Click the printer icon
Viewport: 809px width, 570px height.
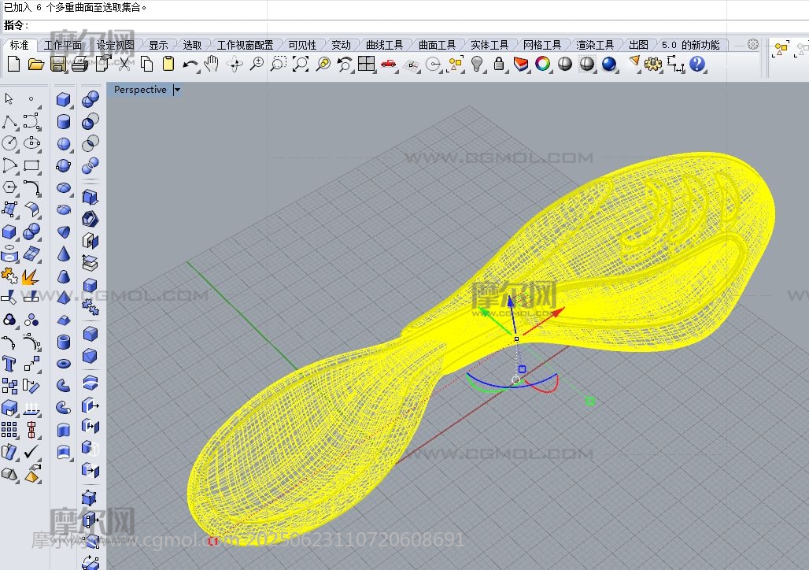coord(79,64)
